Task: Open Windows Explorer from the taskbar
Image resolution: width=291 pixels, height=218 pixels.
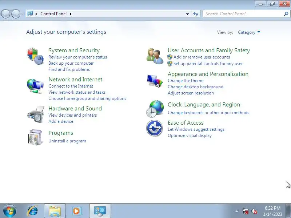Action: tap(55, 211)
